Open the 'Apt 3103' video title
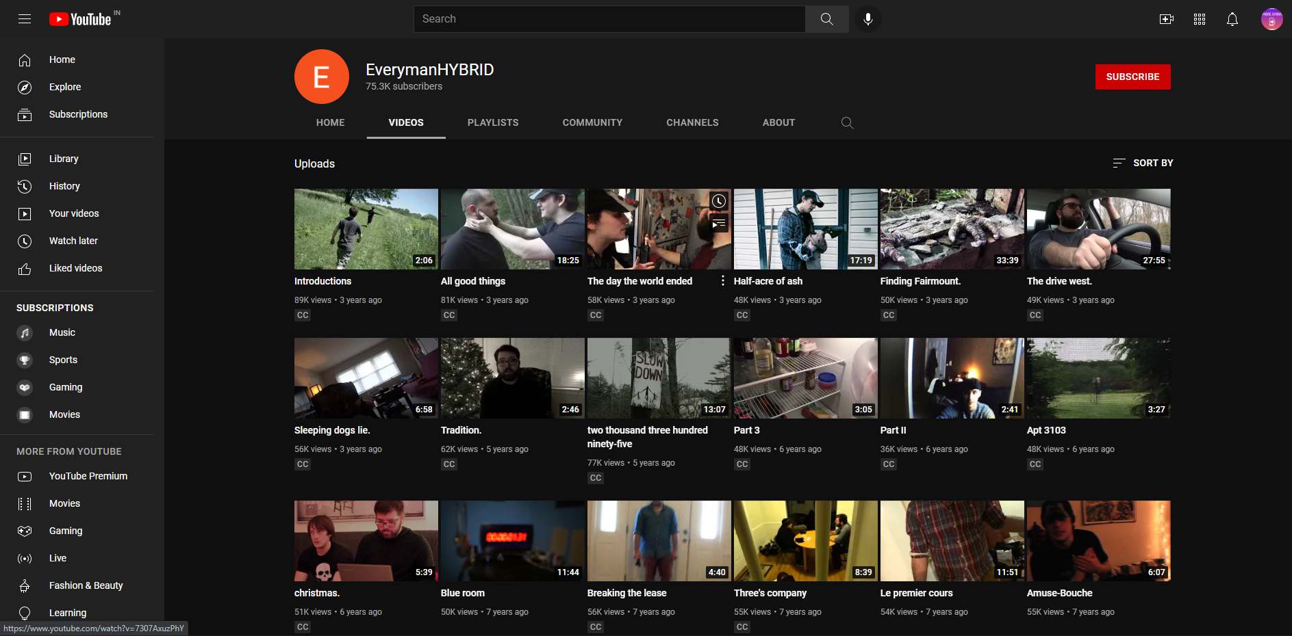This screenshot has height=636, width=1292. tap(1046, 430)
